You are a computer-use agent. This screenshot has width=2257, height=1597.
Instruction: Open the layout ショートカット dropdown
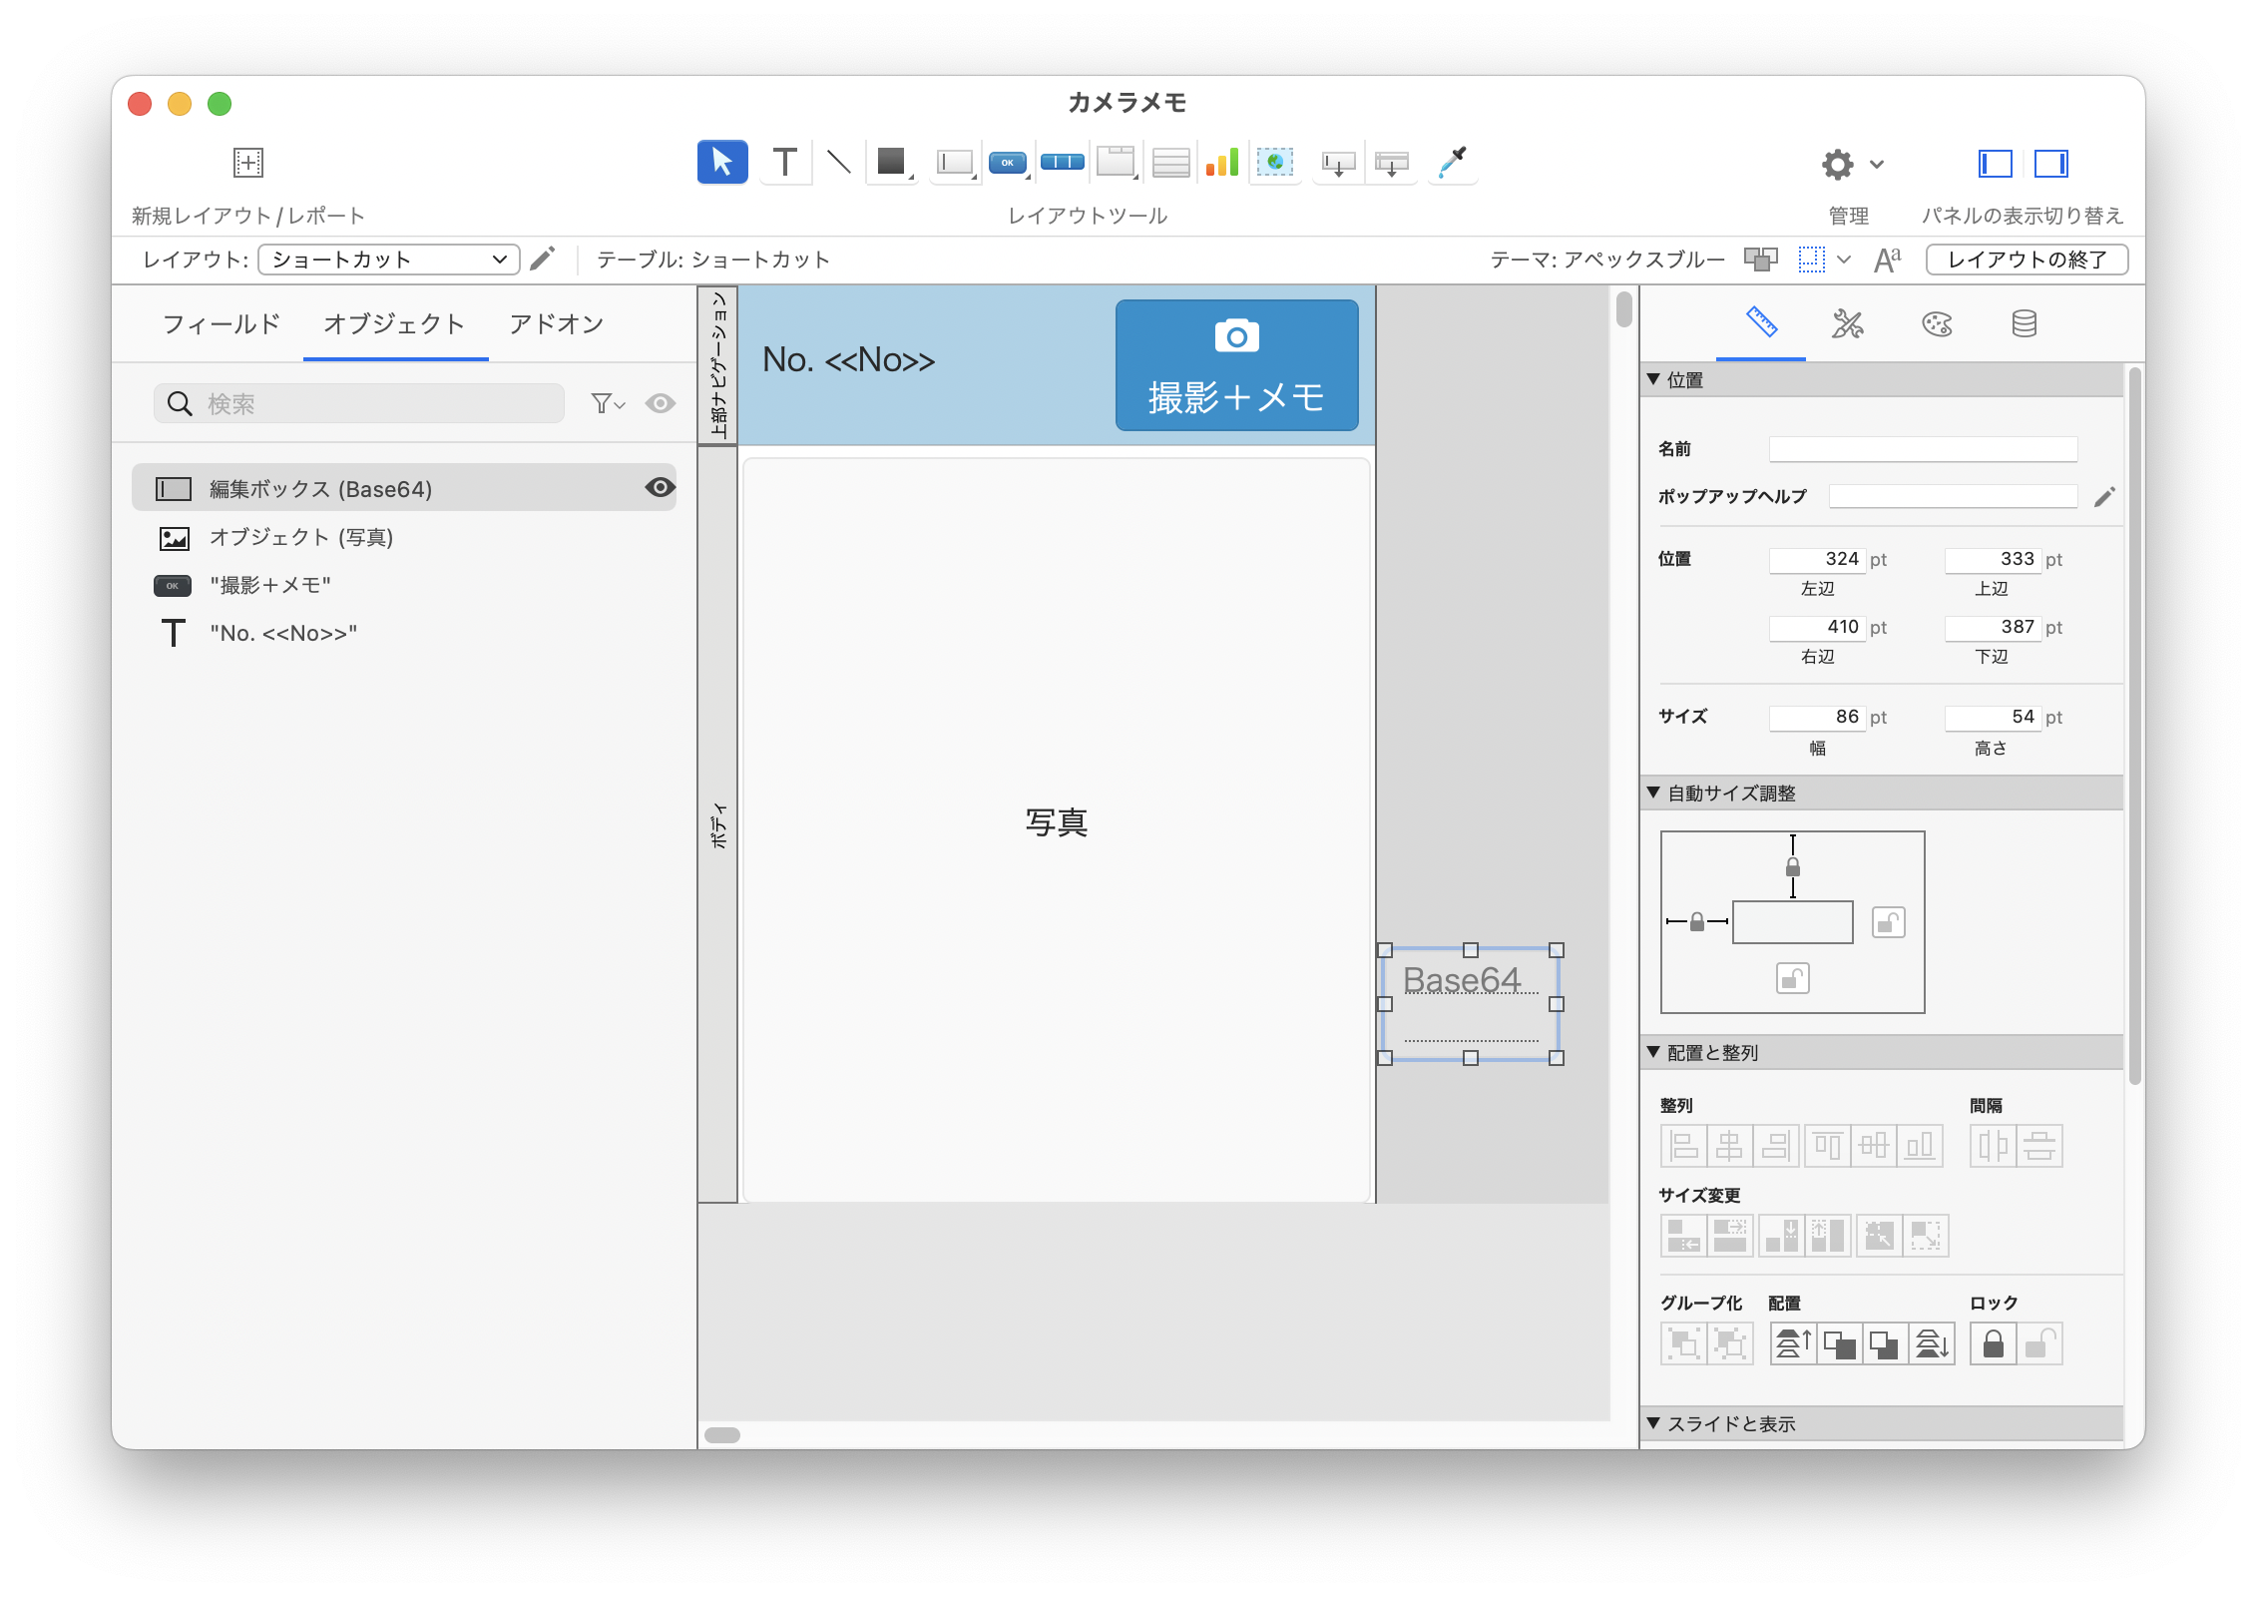(x=389, y=260)
